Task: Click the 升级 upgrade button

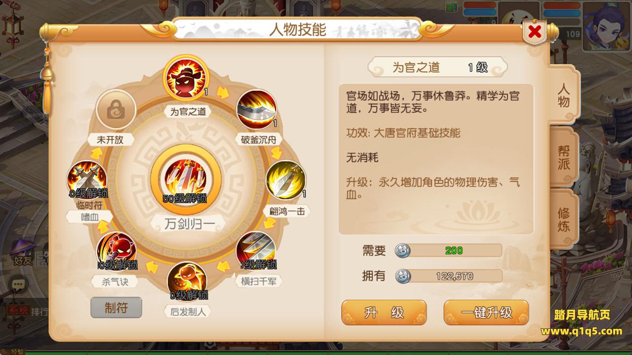Action: click(x=384, y=313)
